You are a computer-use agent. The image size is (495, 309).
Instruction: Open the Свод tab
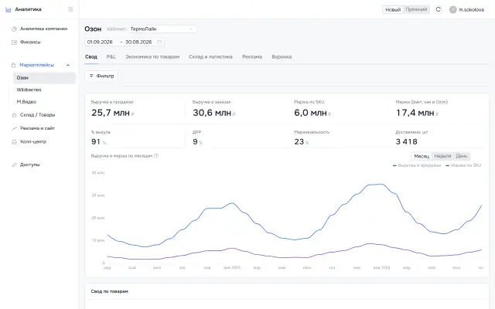91,57
